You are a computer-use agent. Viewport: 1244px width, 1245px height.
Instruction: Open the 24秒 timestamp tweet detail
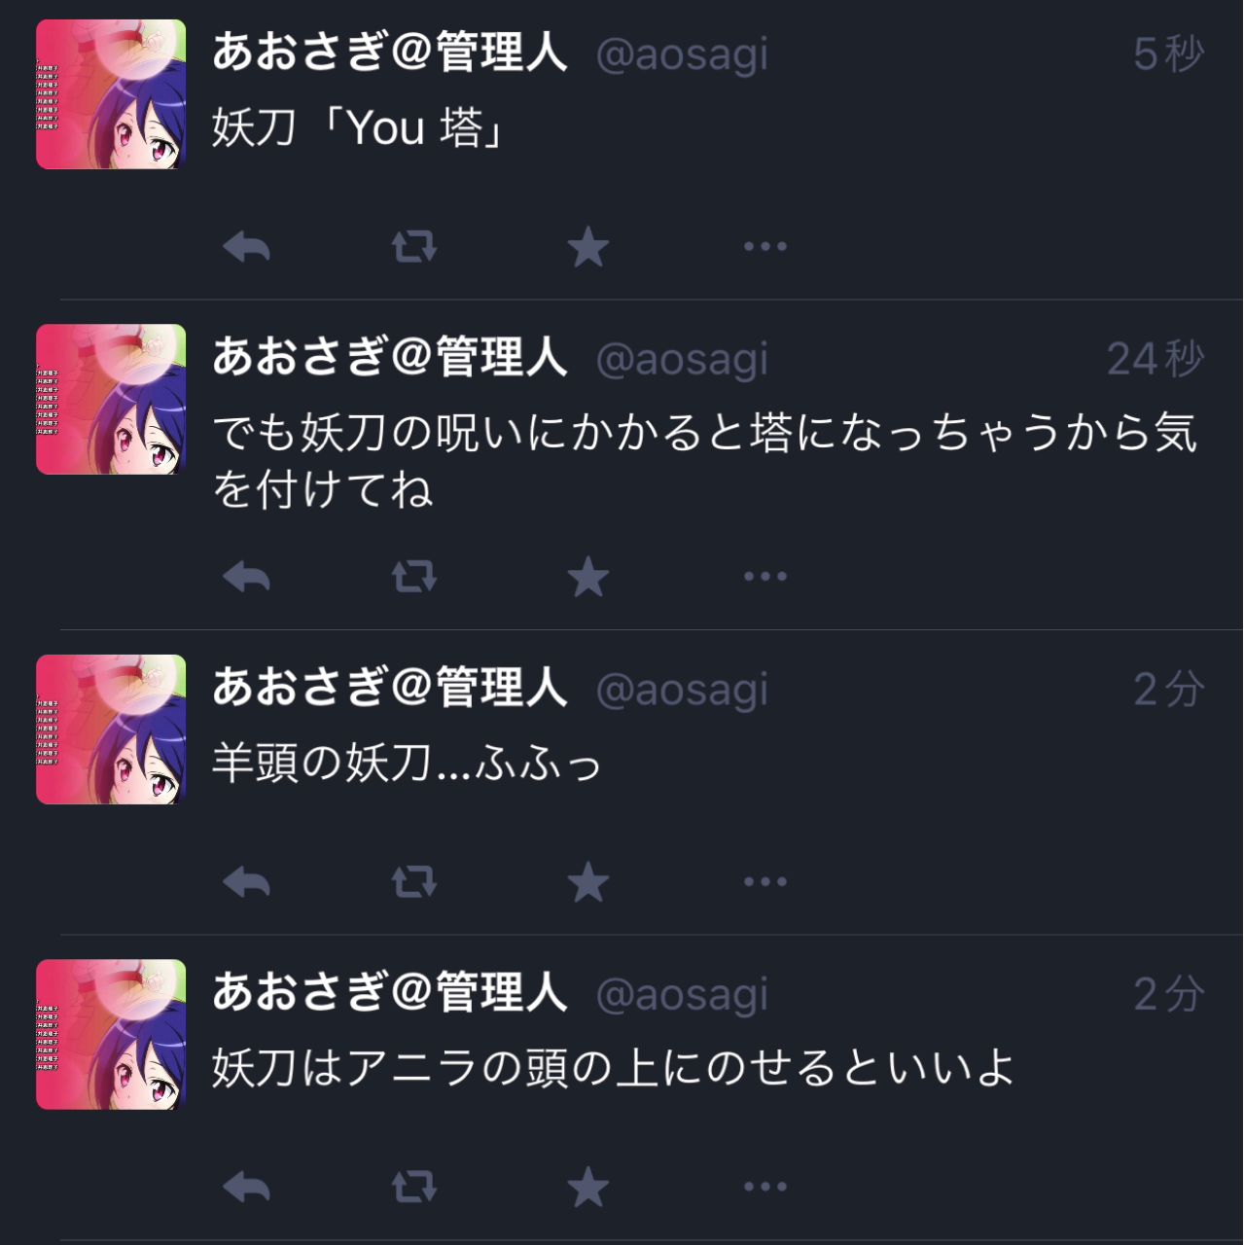click(1155, 358)
